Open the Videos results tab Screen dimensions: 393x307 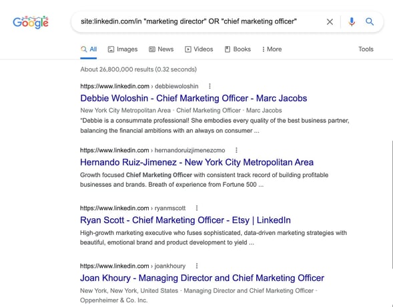click(199, 49)
